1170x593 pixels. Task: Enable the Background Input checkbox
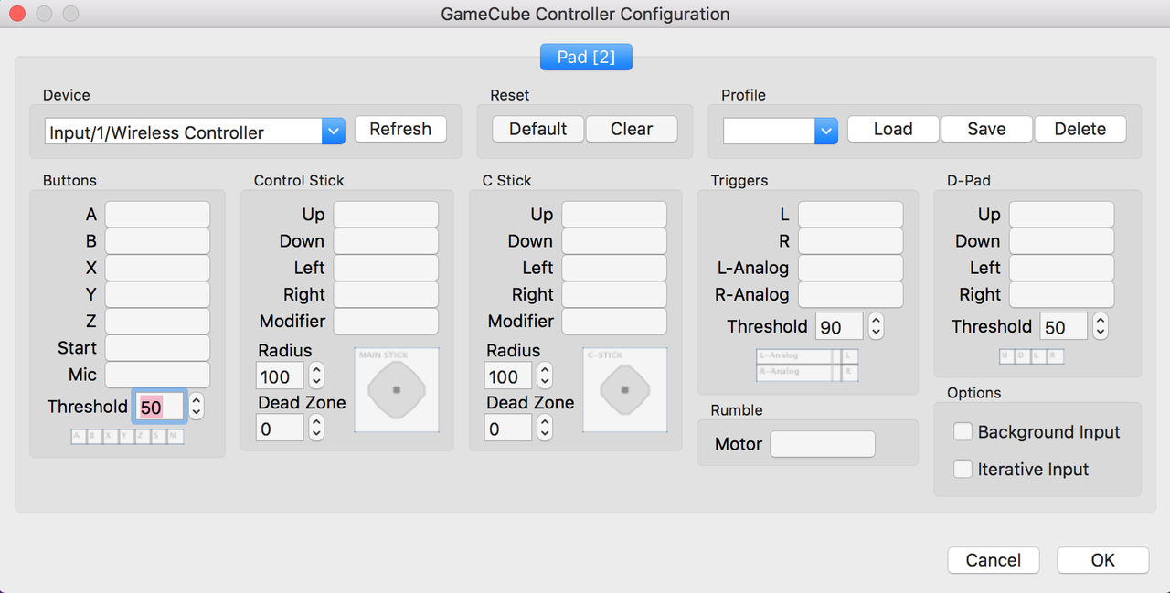pos(963,431)
